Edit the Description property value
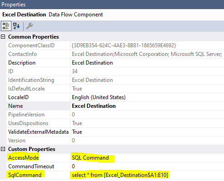 tap(147, 63)
